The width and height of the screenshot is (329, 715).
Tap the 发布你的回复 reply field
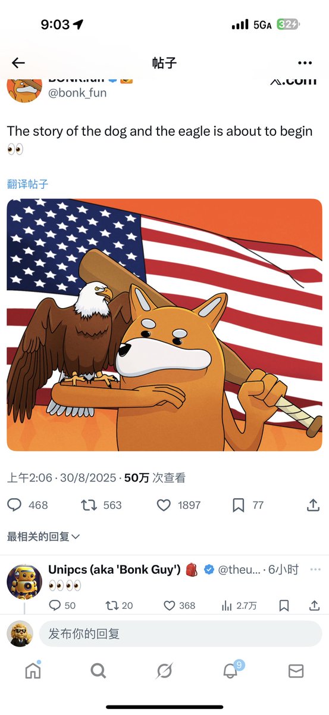click(180, 633)
